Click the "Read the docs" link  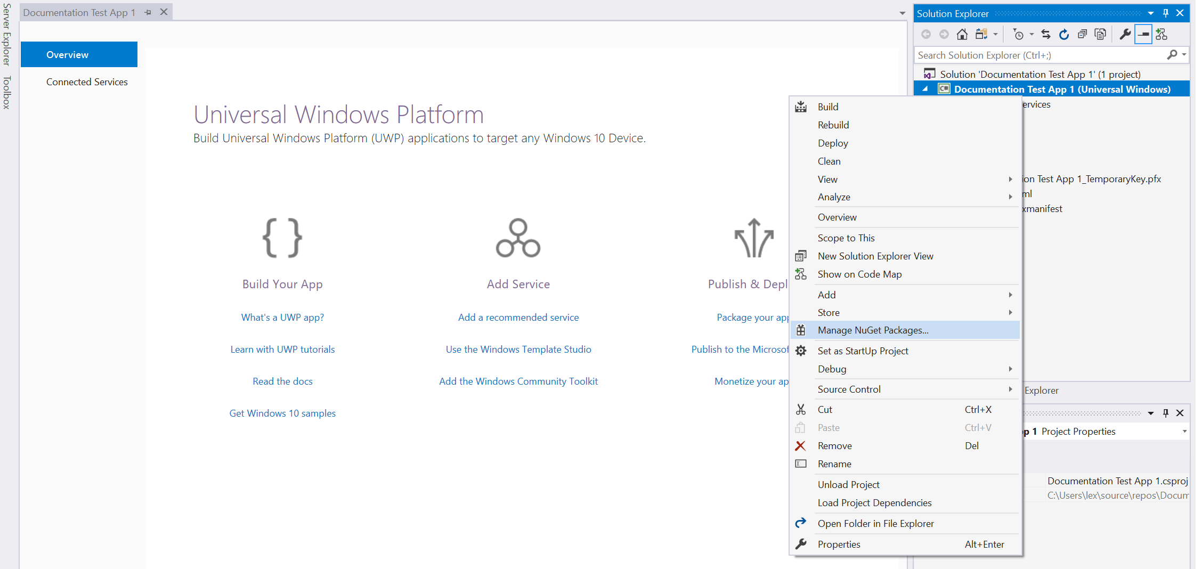(x=282, y=381)
